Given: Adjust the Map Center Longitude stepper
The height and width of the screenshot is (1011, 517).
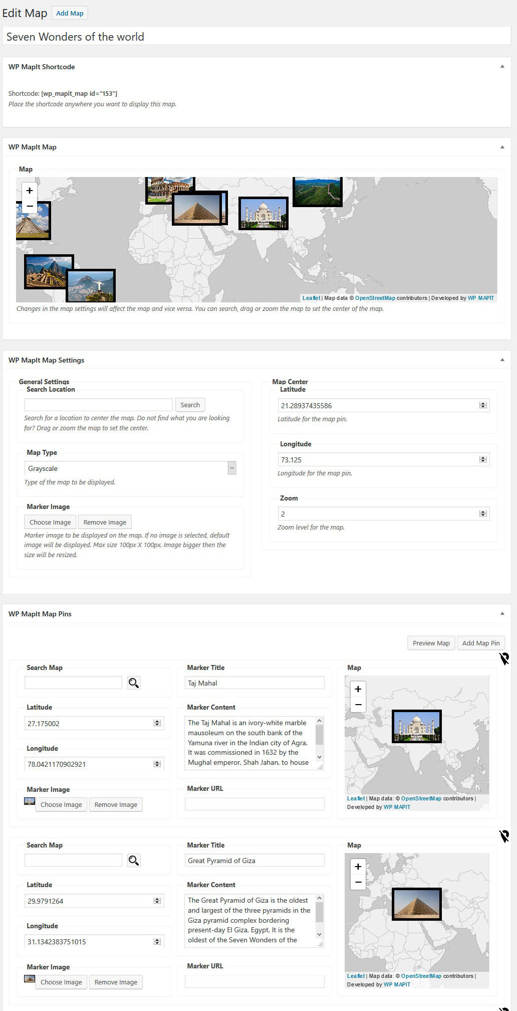Looking at the screenshot, I should (483, 459).
